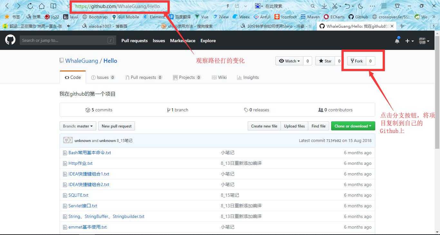View the 1 branch list
Screen dimensions: 440x235
[x=177, y=110]
